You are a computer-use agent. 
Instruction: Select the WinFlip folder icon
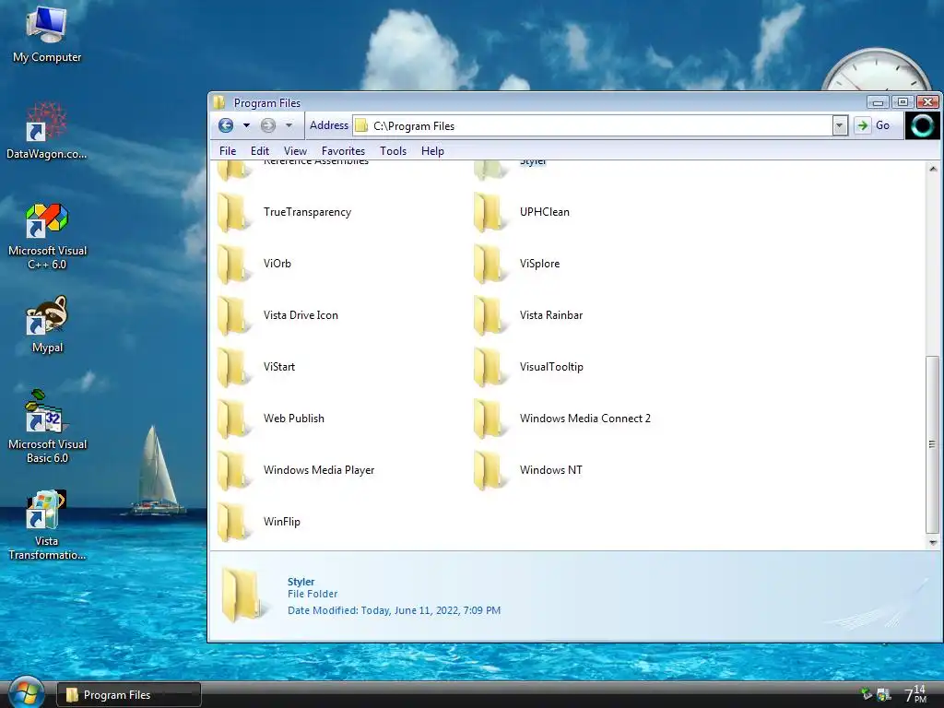point(233,522)
